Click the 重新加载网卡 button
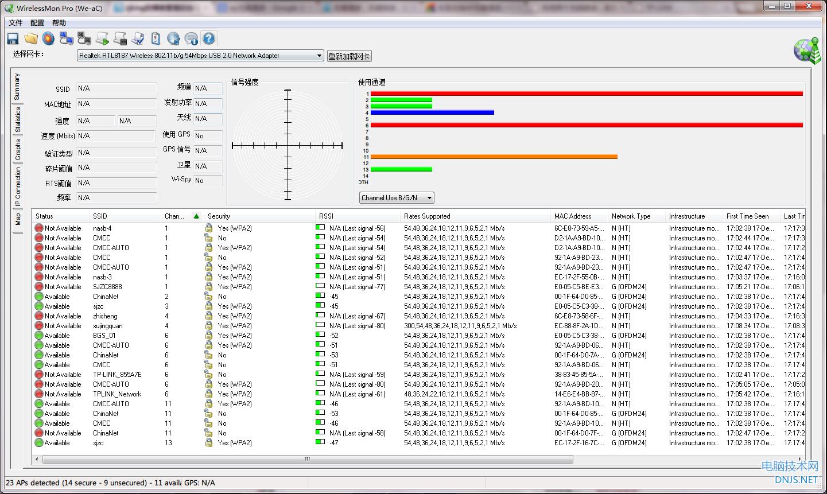This screenshot has width=827, height=494. tap(349, 56)
